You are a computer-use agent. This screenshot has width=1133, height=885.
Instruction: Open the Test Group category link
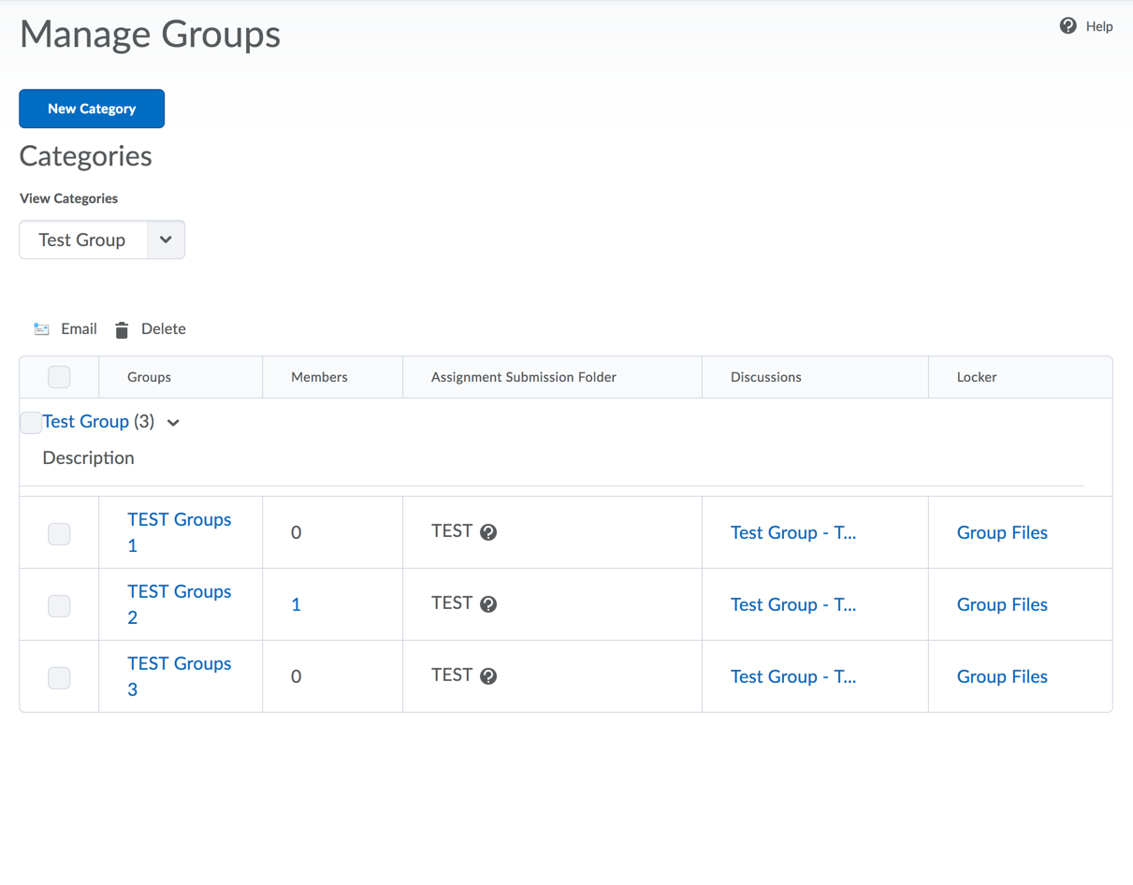click(85, 421)
